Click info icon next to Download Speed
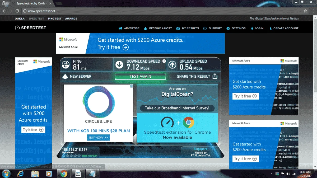317x178 pixels. [x=164, y=61]
